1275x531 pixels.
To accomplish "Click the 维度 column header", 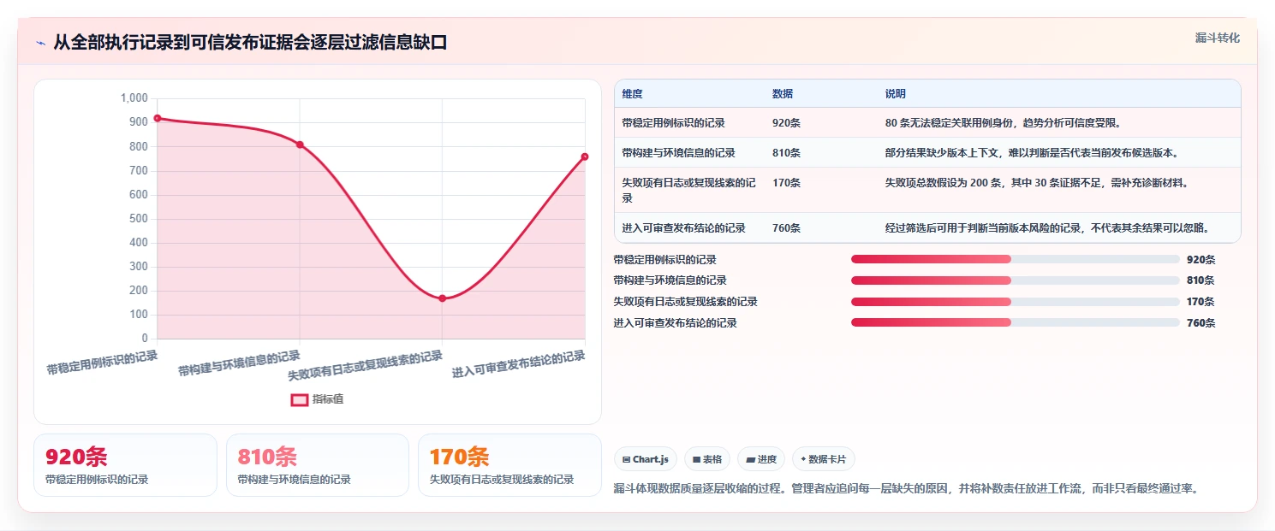I will (633, 94).
